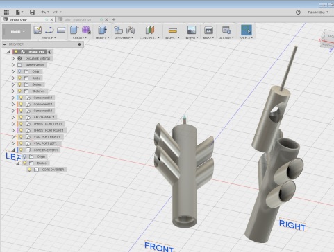Select the New Component tool in Assemble
The width and height of the screenshot is (334, 252).
pyautogui.click(x=118, y=30)
